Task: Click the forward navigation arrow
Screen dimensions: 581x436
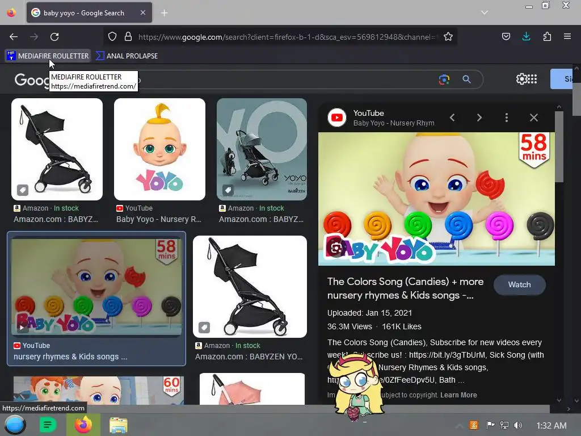Action: point(34,37)
